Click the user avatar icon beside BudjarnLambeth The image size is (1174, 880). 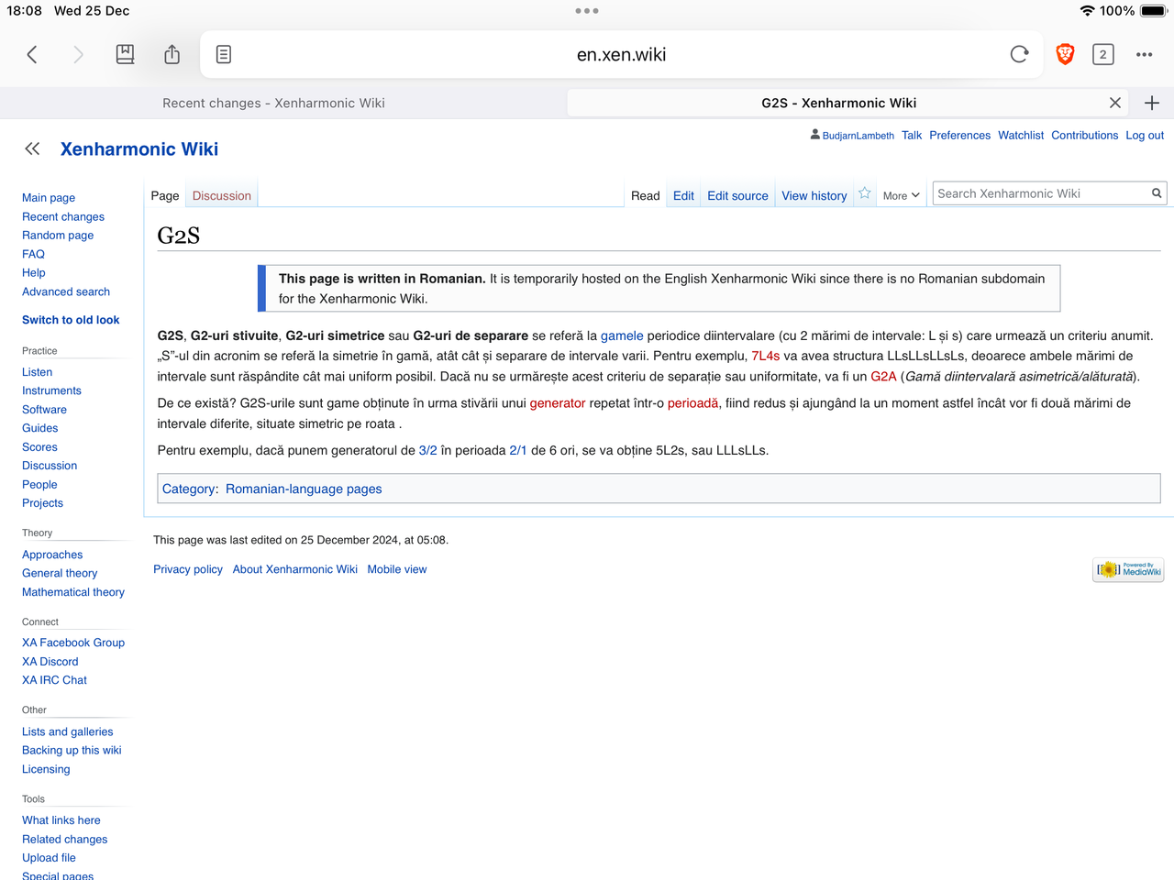pos(814,135)
